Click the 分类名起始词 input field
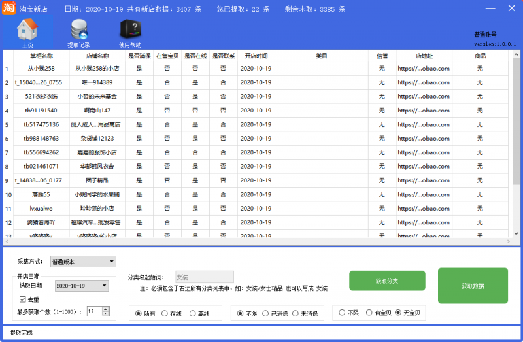 203,277
